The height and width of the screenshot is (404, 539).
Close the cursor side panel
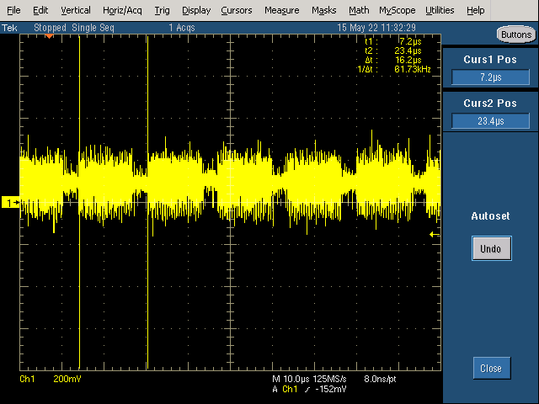[x=491, y=368]
